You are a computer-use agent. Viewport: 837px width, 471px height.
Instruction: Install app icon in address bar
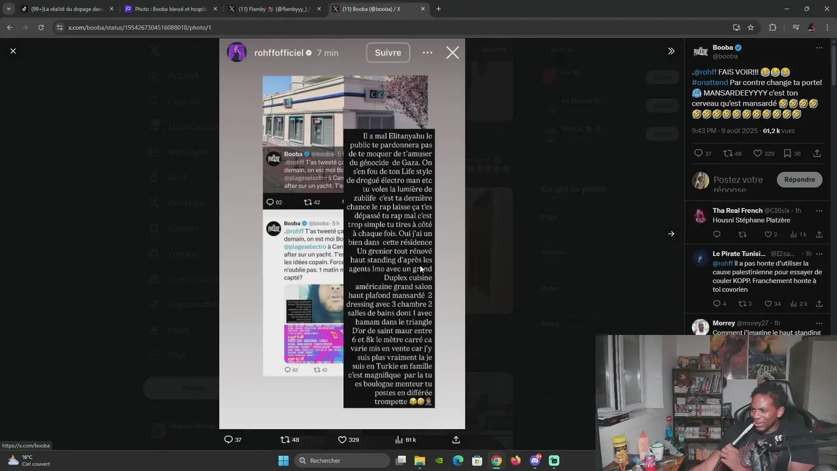click(x=736, y=27)
